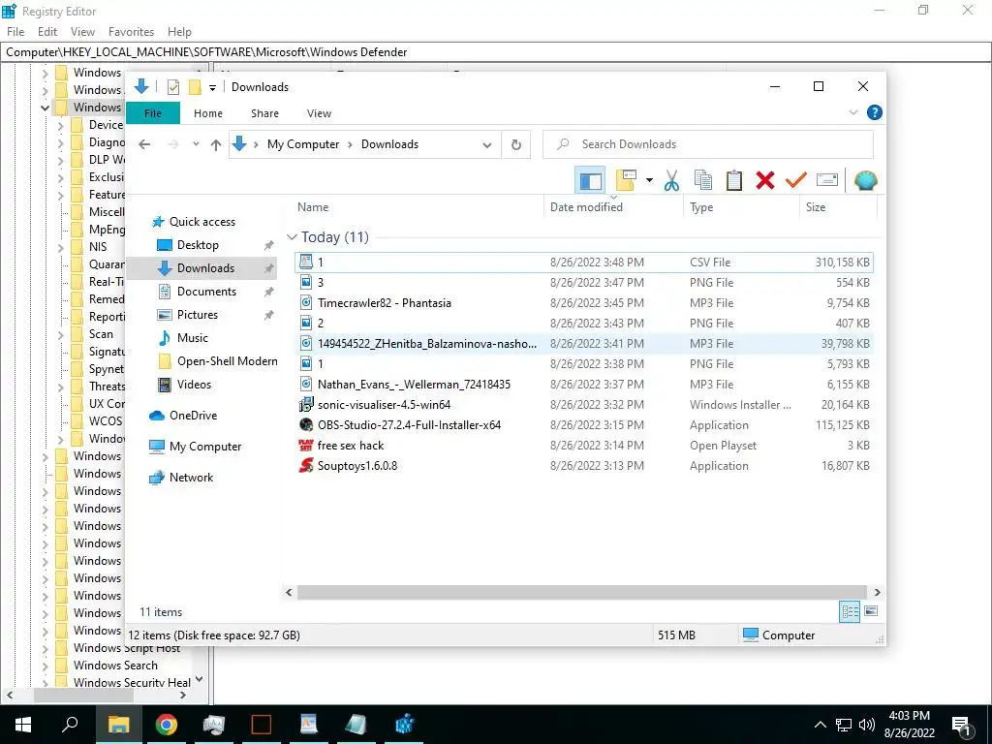
Task: Select Quick access in navigation pane
Action: coord(201,222)
